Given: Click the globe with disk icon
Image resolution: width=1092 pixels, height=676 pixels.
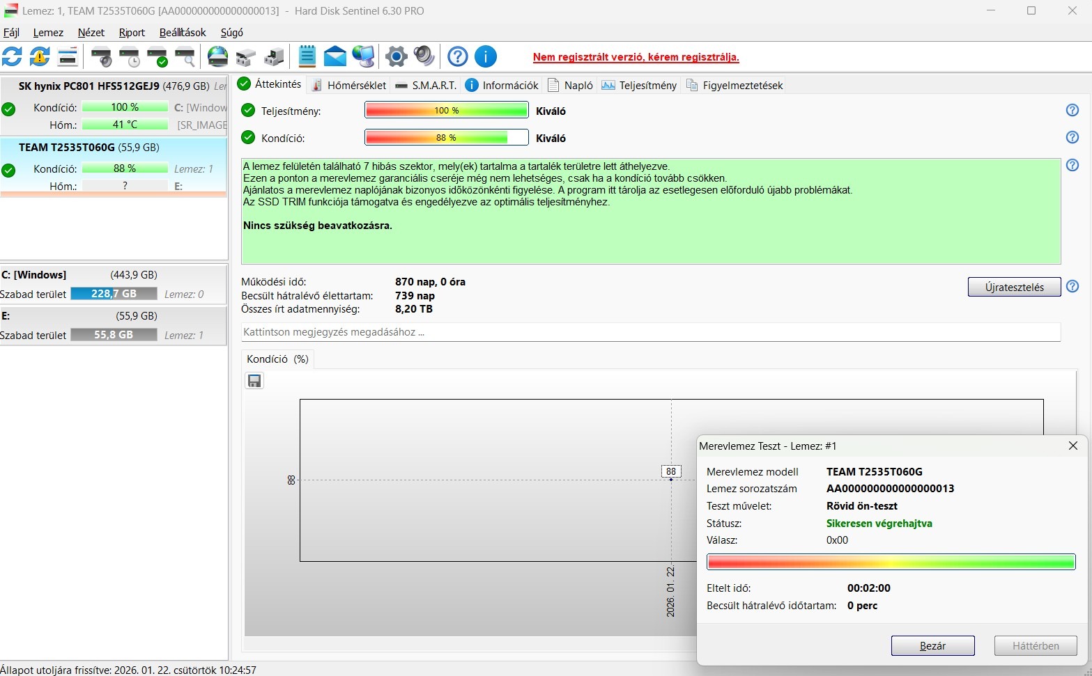Looking at the screenshot, I should pyautogui.click(x=218, y=56).
